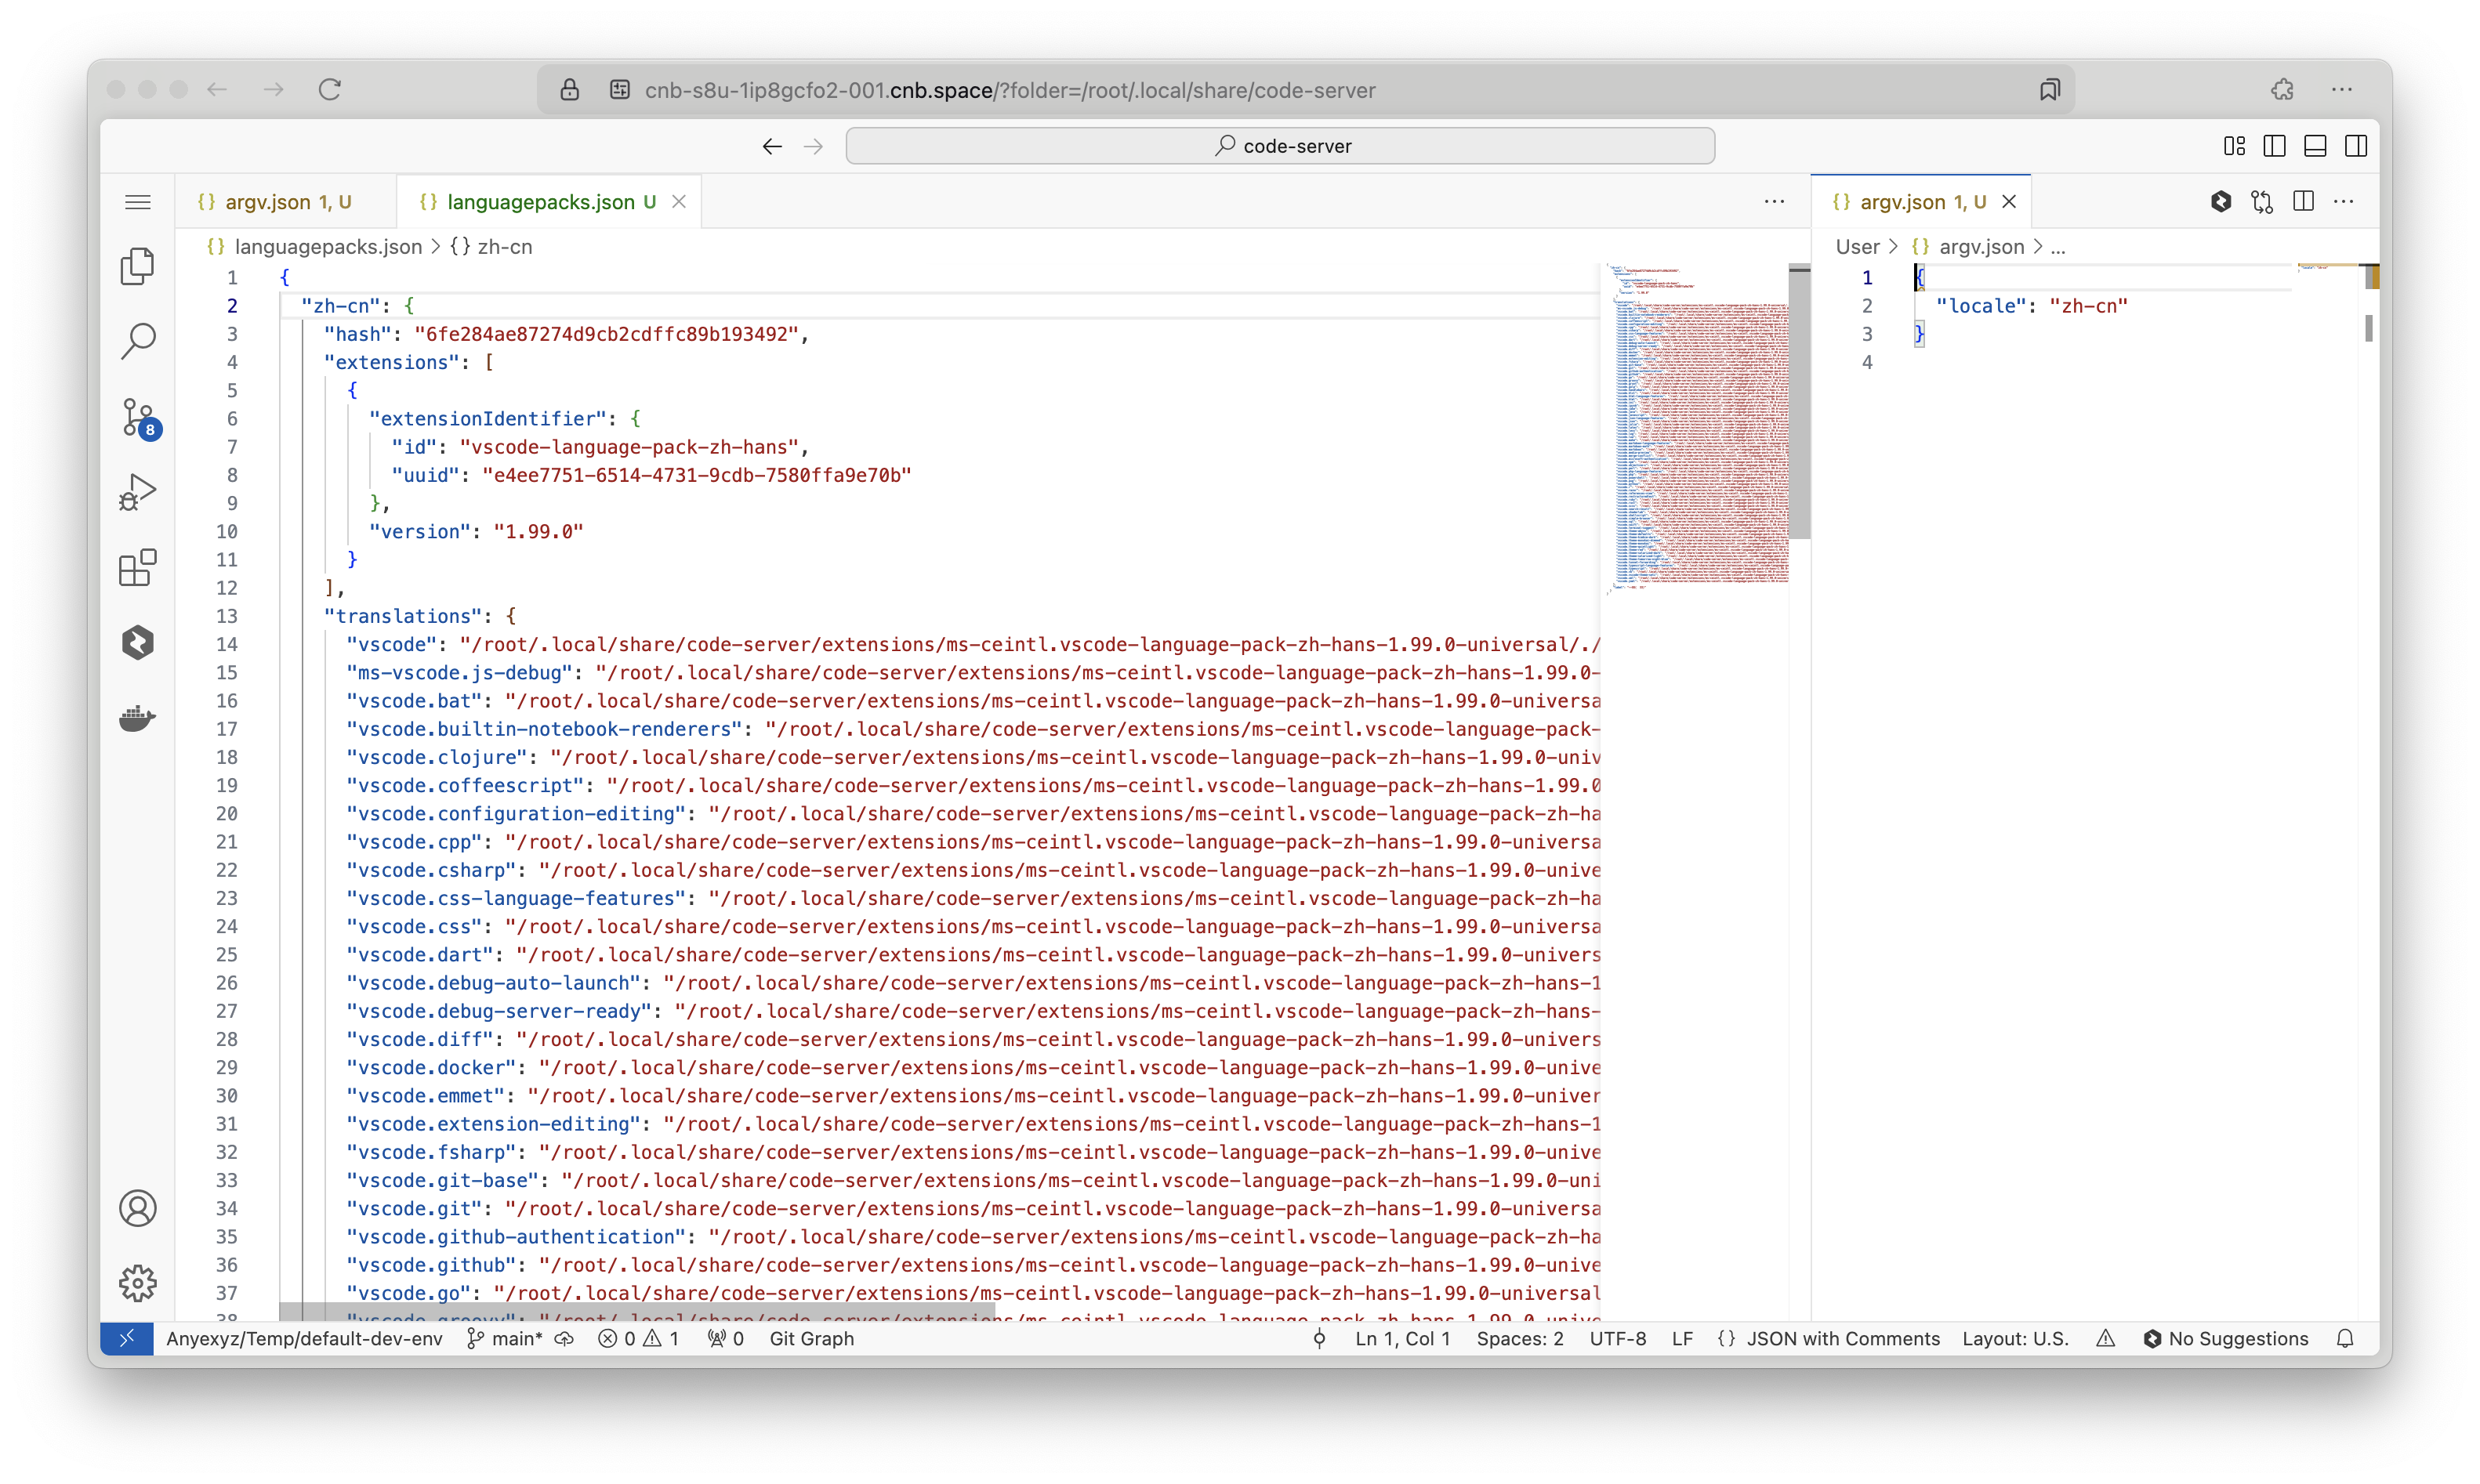Open Run and Debug view
The width and height of the screenshot is (2480, 1484).
pyautogui.click(x=138, y=492)
